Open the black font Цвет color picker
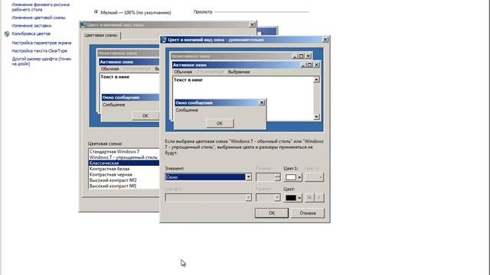490x275 pixels. coord(292,198)
